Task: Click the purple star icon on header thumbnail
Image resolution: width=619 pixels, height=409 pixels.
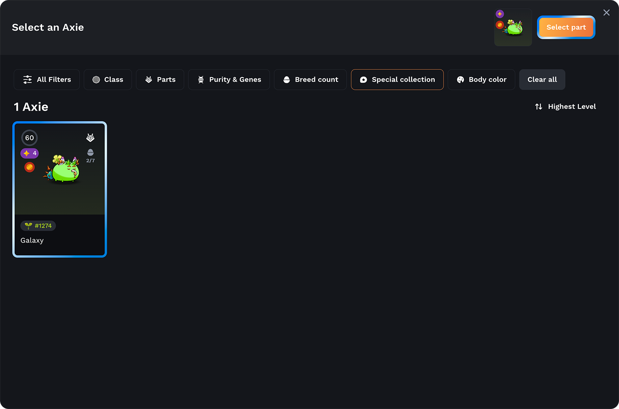Action: pos(500,14)
